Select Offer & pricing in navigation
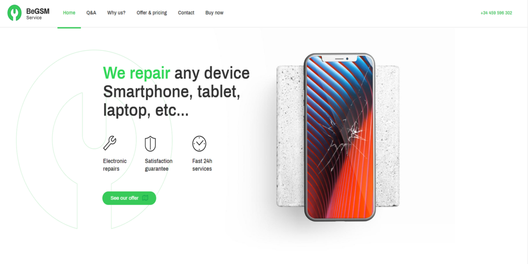Screen dimensions: 528x264 pos(152,13)
